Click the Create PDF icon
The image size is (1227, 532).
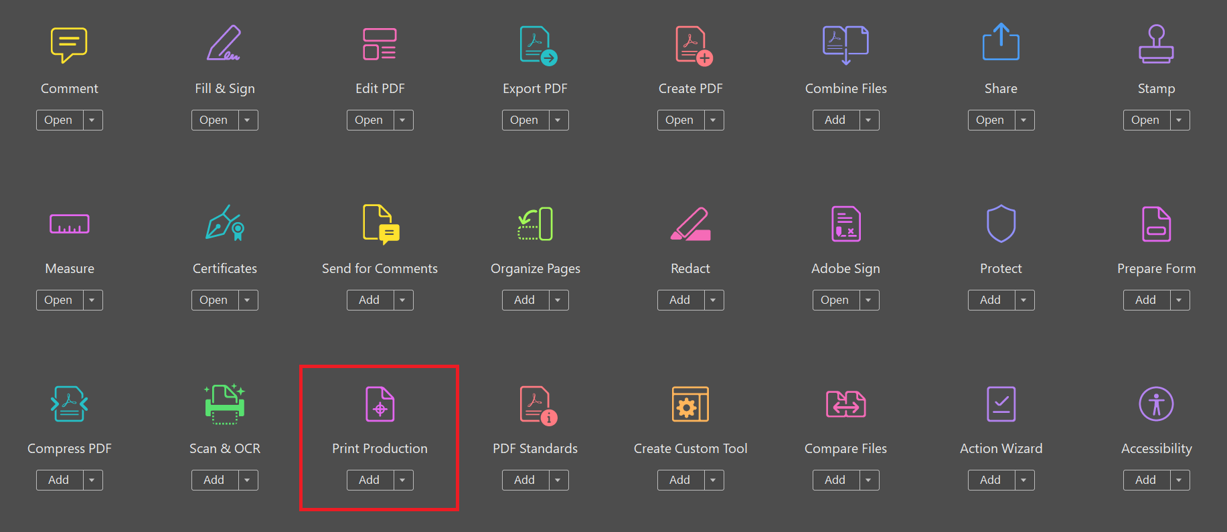click(693, 46)
